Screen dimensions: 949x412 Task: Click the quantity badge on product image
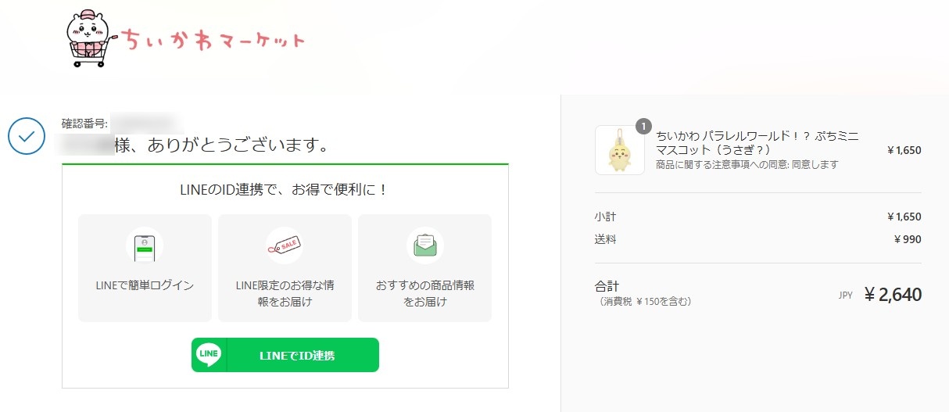tap(643, 127)
